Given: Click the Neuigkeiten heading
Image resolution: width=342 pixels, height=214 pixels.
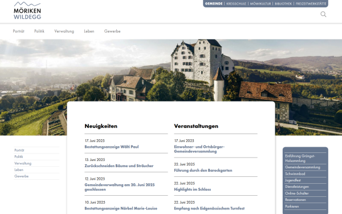Looking at the screenshot, I should [101, 126].
